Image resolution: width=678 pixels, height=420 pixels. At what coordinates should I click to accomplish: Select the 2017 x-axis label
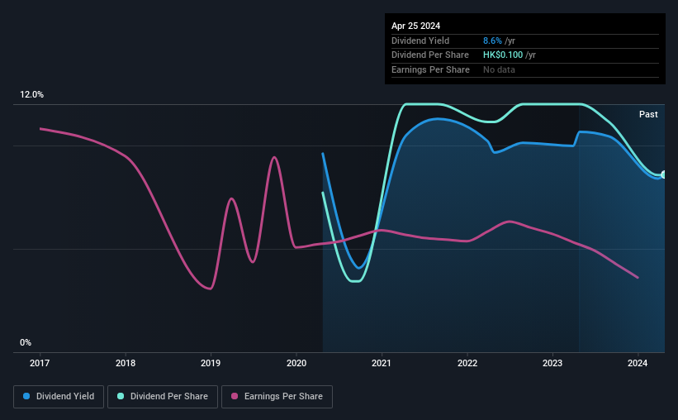tap(40, 363)
